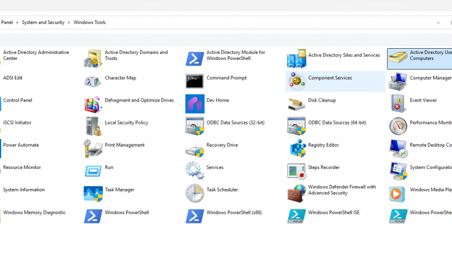Launch the Windows Media Player icon
This screenshot has width=452, height=270.
[x=397, y=194]
